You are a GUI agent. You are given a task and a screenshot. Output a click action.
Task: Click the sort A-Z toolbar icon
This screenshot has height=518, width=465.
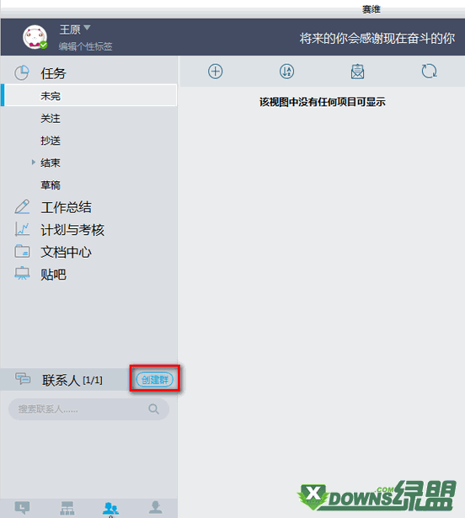(286, 72)
